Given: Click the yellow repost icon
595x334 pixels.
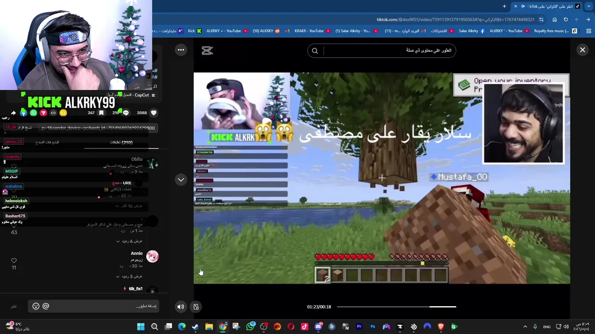Looking at the screenshot, I should 63,113.
